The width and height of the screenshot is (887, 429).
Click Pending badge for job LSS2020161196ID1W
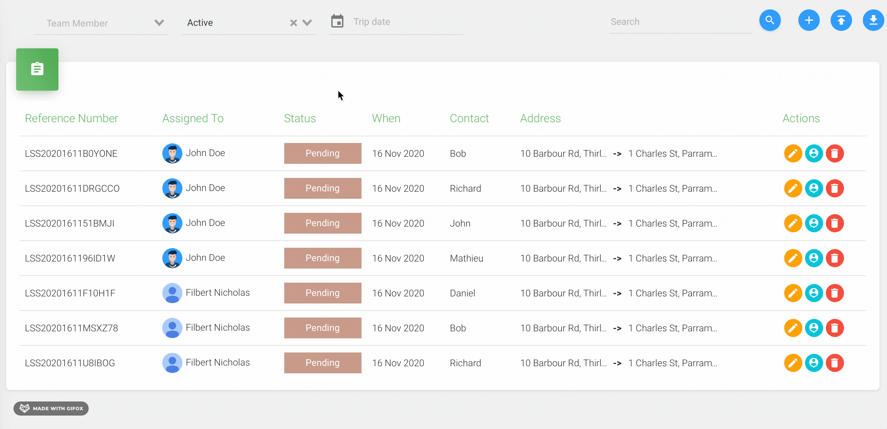click(323, 258)
